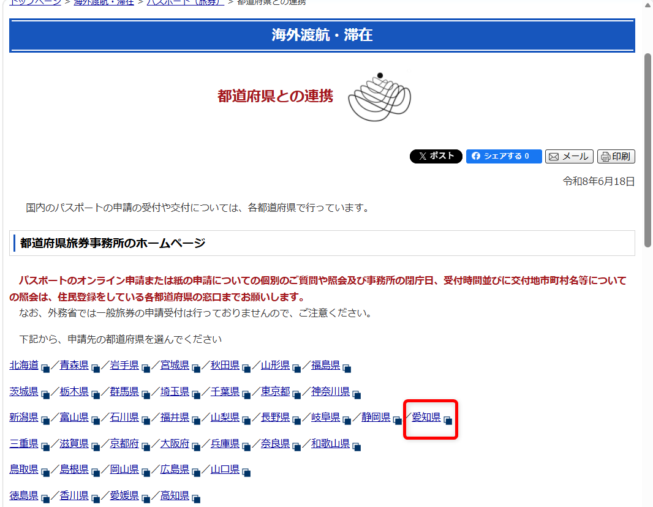The height and width of the screenshot is (507, 653).
Task: Open the 愛媛県 link
Action: [124, 495]
